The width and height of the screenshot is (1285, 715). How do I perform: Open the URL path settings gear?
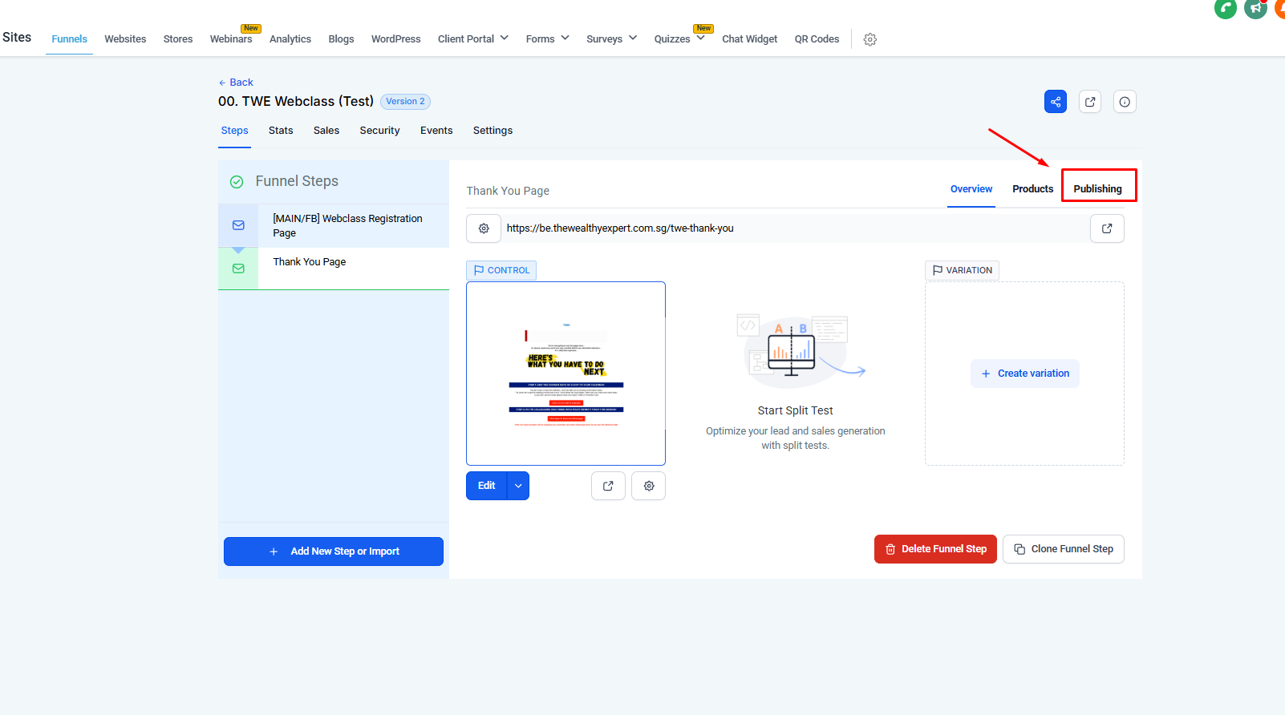(x=484, y=228)
